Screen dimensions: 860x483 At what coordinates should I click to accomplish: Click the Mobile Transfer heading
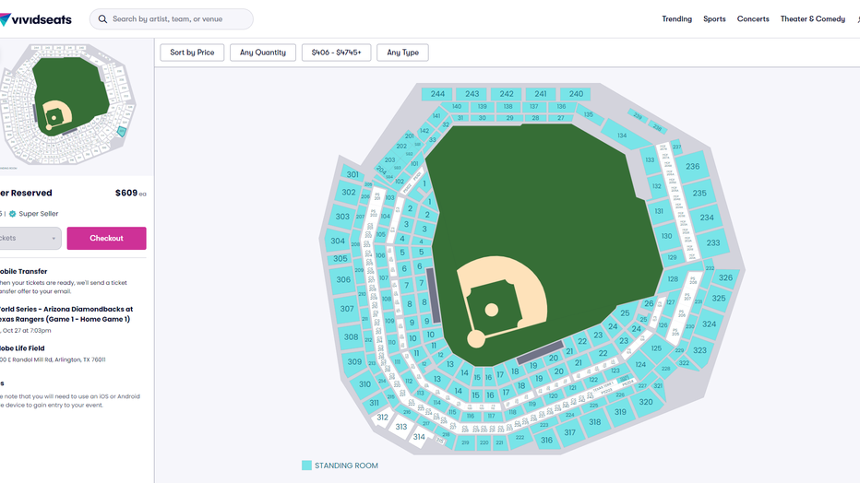pos(24,272)
